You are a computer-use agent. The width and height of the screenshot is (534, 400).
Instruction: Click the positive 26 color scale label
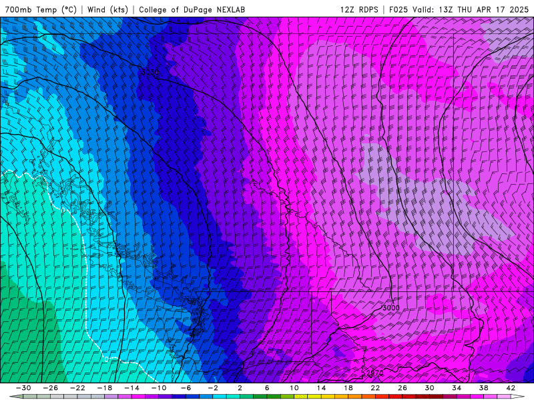[403, 388]
